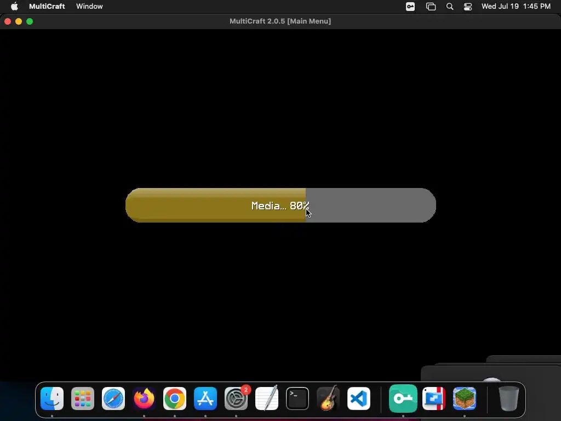561x421 pixels.
Task: Open Finder from the Dock
Action: click(x=52, y=399)
